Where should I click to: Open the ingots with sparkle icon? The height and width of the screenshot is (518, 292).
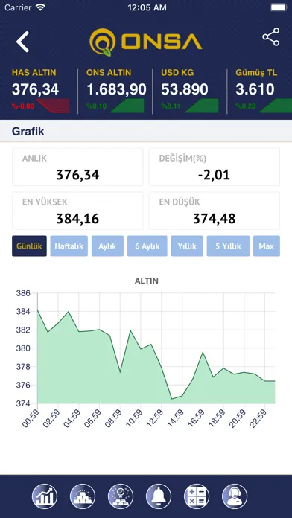point(121,496)
